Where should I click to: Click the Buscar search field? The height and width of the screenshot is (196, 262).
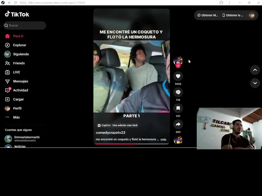point(25,26)
